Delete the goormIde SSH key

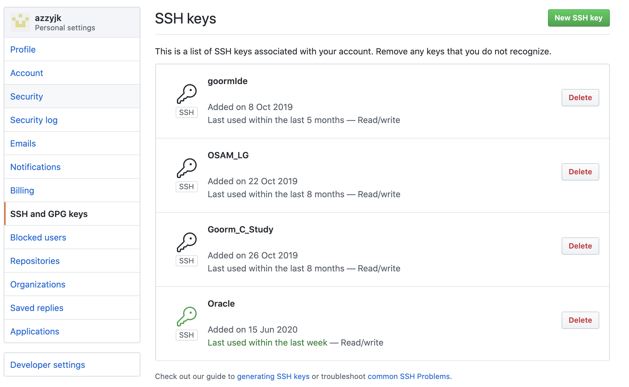(580, 98)
